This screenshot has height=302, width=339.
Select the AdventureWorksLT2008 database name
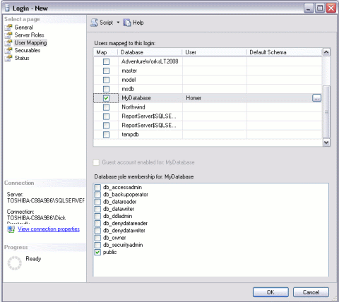150,61
